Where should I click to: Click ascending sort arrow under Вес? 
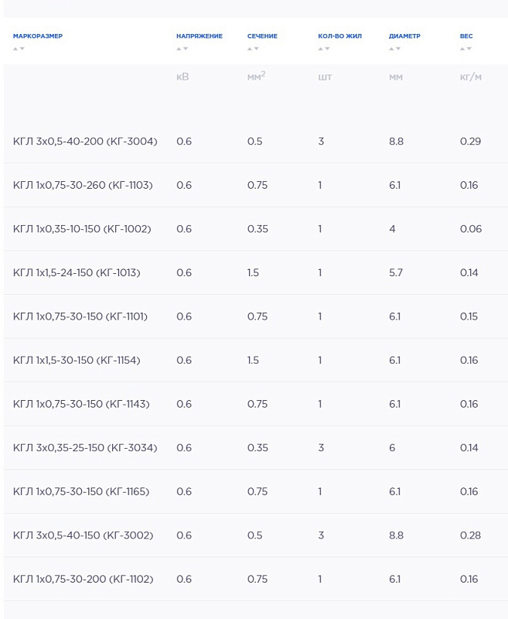pos(462,49)
